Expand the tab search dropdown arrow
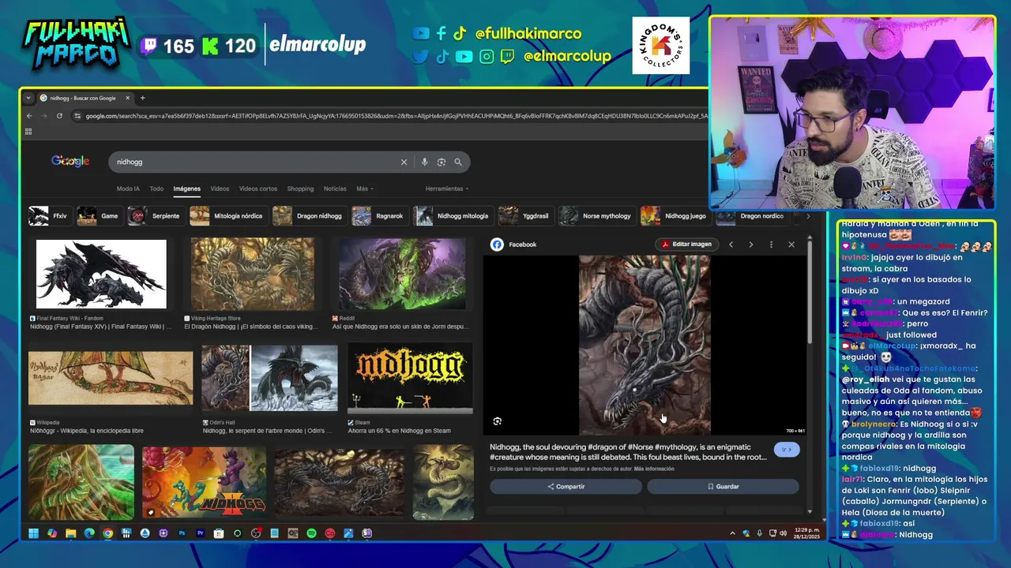This screenshot has height=568, width=1011. coord(28,98)
